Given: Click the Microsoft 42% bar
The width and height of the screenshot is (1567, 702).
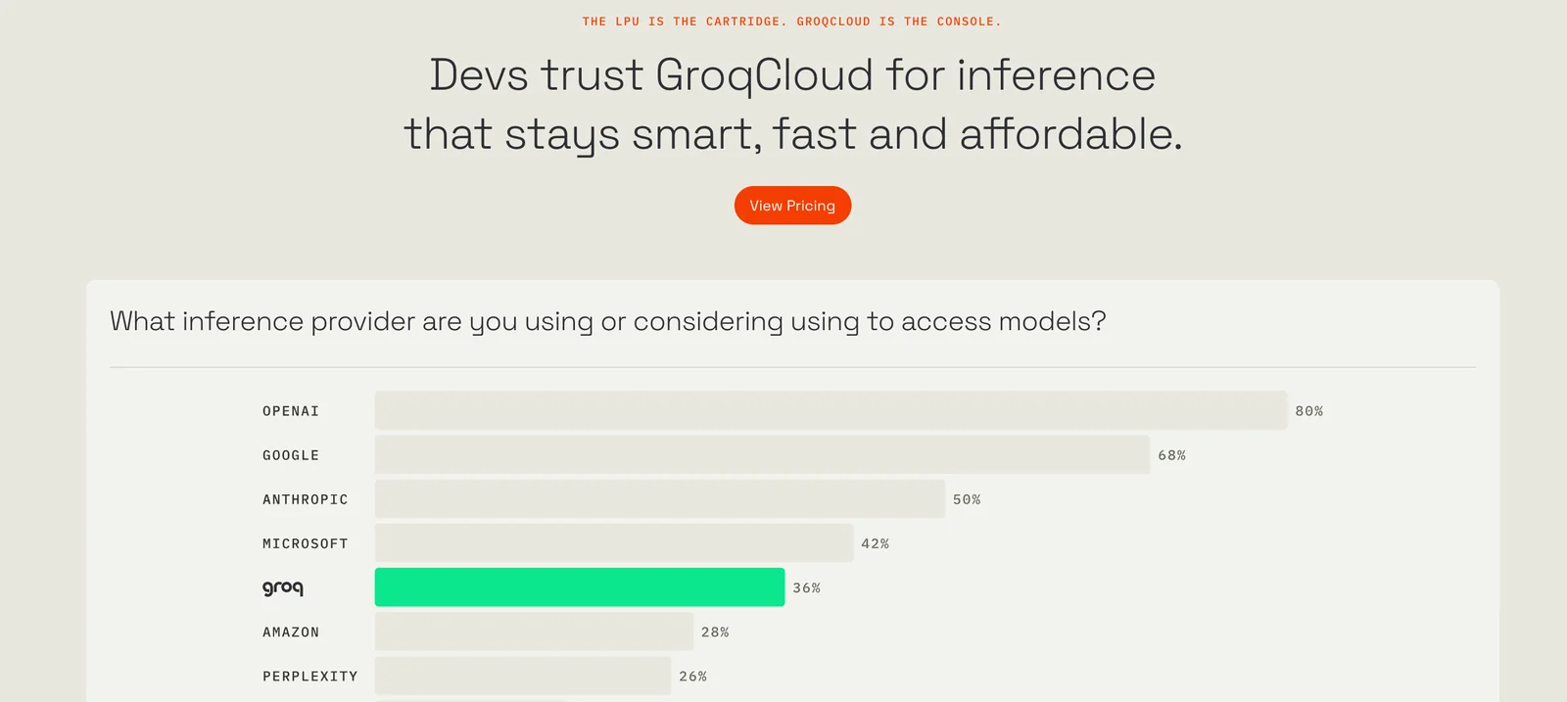Looking at the screenshot, I should pyautogui.click(x=614, y=543).
